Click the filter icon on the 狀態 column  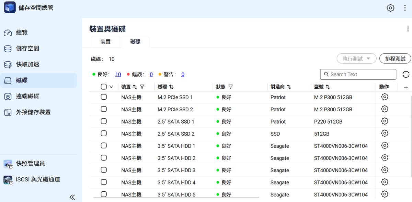point(230,87)
